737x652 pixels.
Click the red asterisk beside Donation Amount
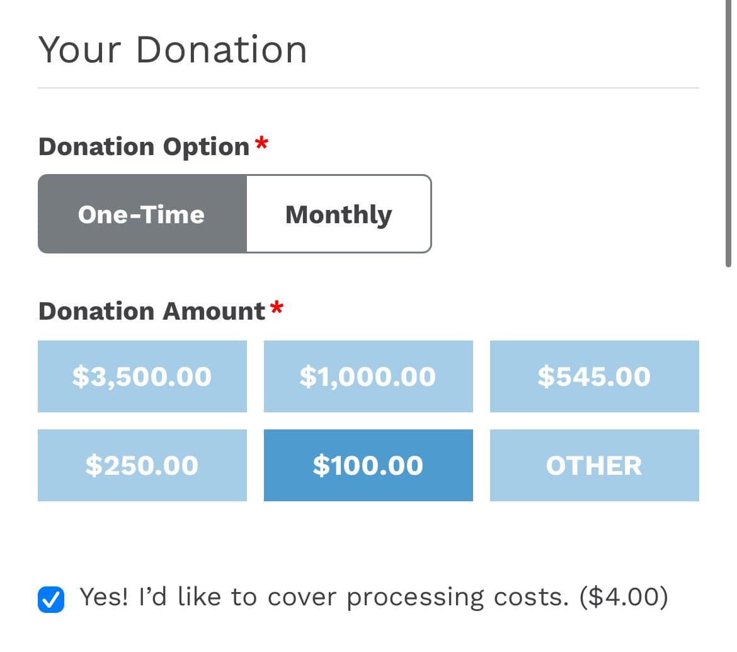[x=277, y=308]
